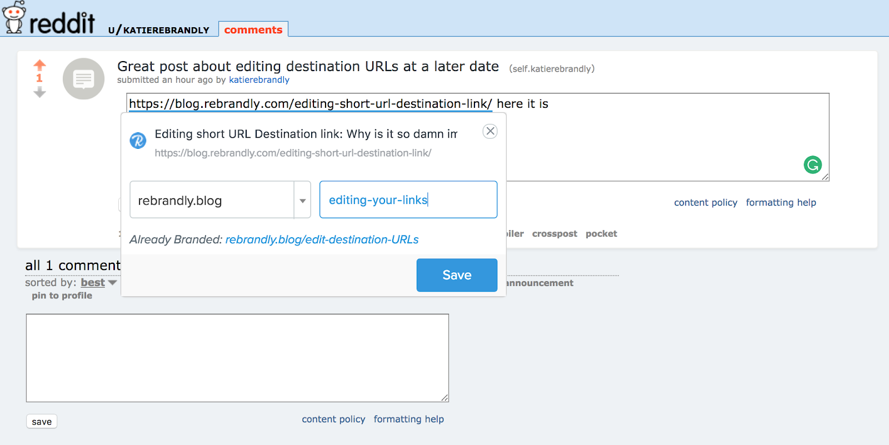Downvote the post with the gray arrow
This screenshot has width=889, height=445.
pyautogui.click(x=39, y=93)
